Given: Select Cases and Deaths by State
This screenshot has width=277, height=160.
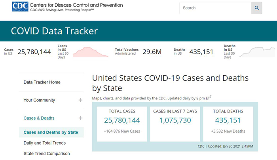Looking at the screenshot, I should (x=51, y=132).
